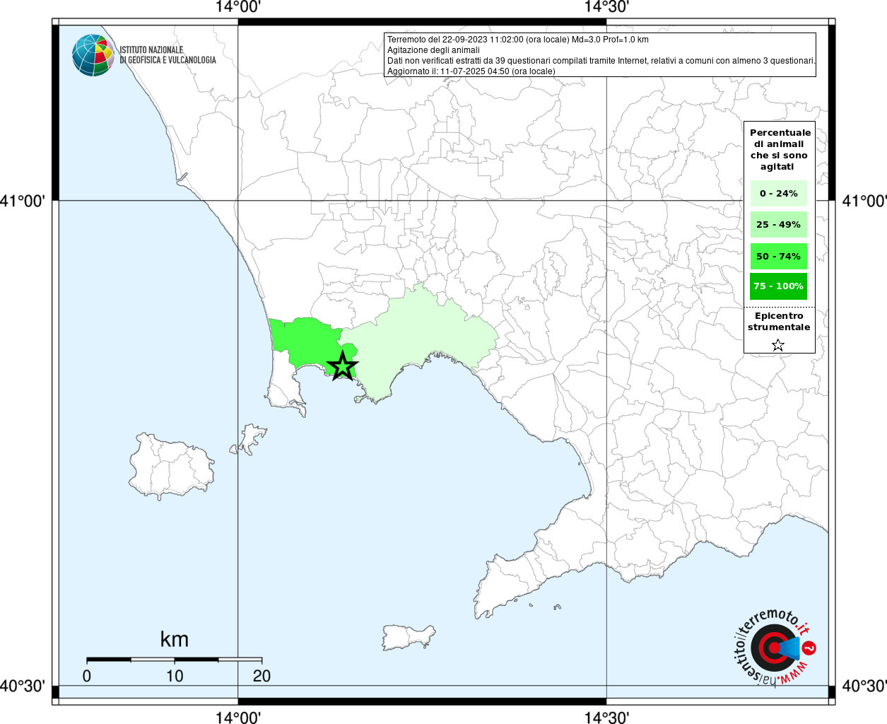This screenshot has width=887, height=724.
Task: Click the 'Epicentro strumentale' legend label
Action: click(779, 322)
